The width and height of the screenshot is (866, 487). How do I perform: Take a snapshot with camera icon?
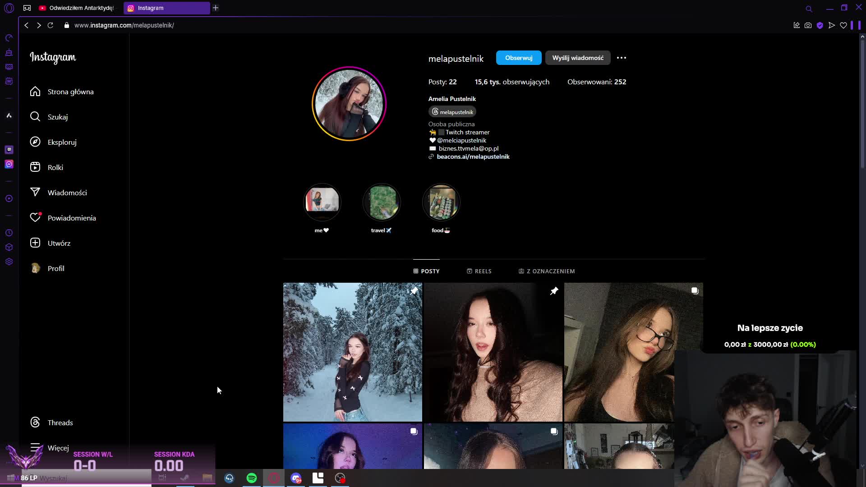coord(808,25)
